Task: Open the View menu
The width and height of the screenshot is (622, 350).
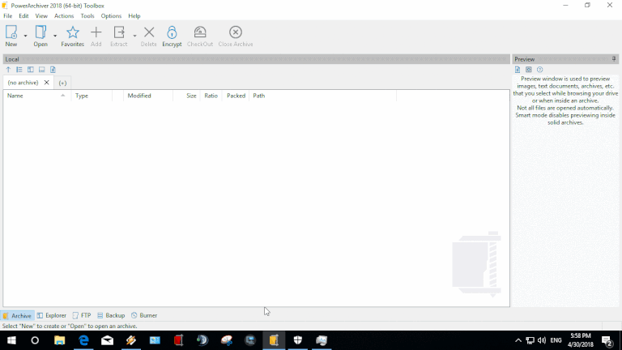Action: 41,16
